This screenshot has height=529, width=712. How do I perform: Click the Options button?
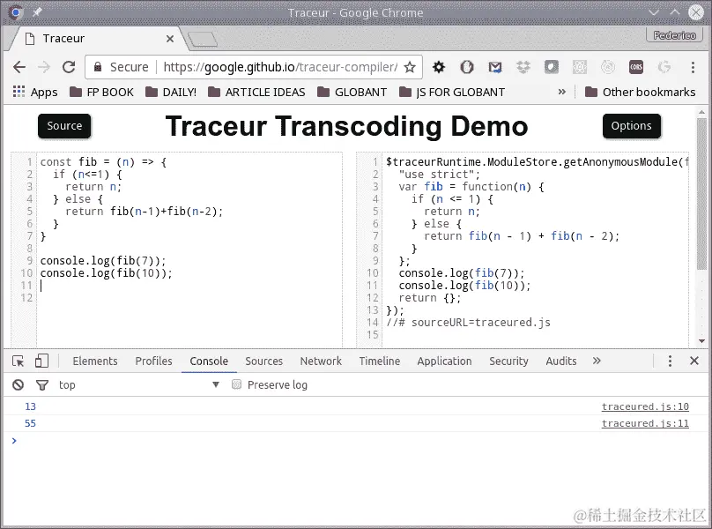point(631,126)
